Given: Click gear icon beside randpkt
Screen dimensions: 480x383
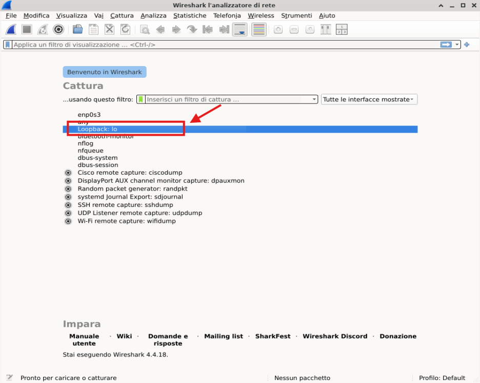Looking at the screenshot, I should tap(68, 189).
